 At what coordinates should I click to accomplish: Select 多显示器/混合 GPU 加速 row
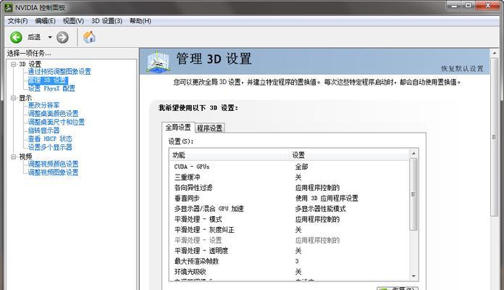coord(290,209)
